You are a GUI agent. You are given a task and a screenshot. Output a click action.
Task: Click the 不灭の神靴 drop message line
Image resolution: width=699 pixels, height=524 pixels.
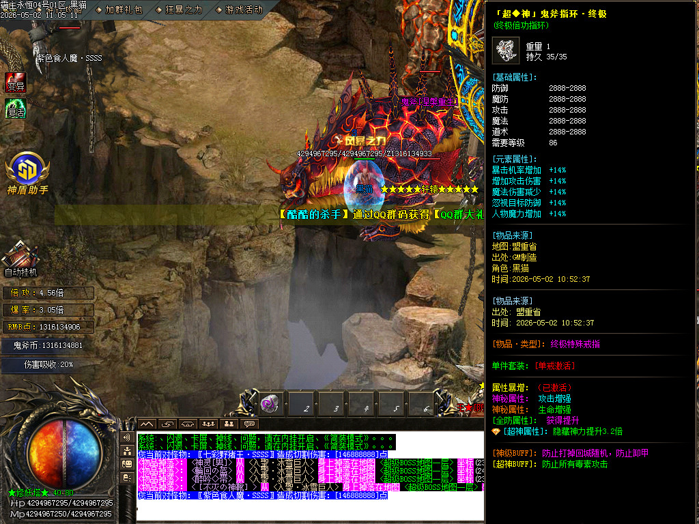tap(311, 487)
